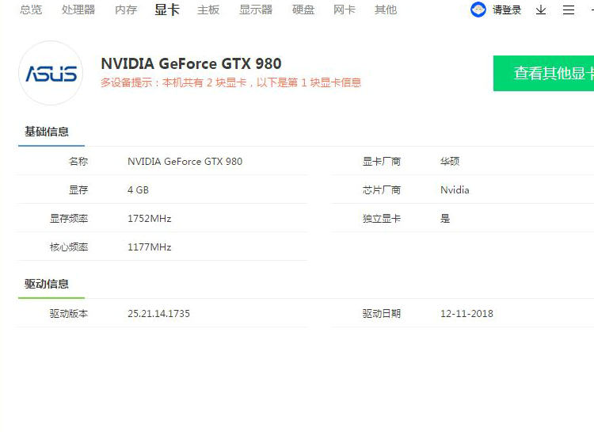Open the 其他 tab
Screen dimensions: 594x432
point(386,10)
